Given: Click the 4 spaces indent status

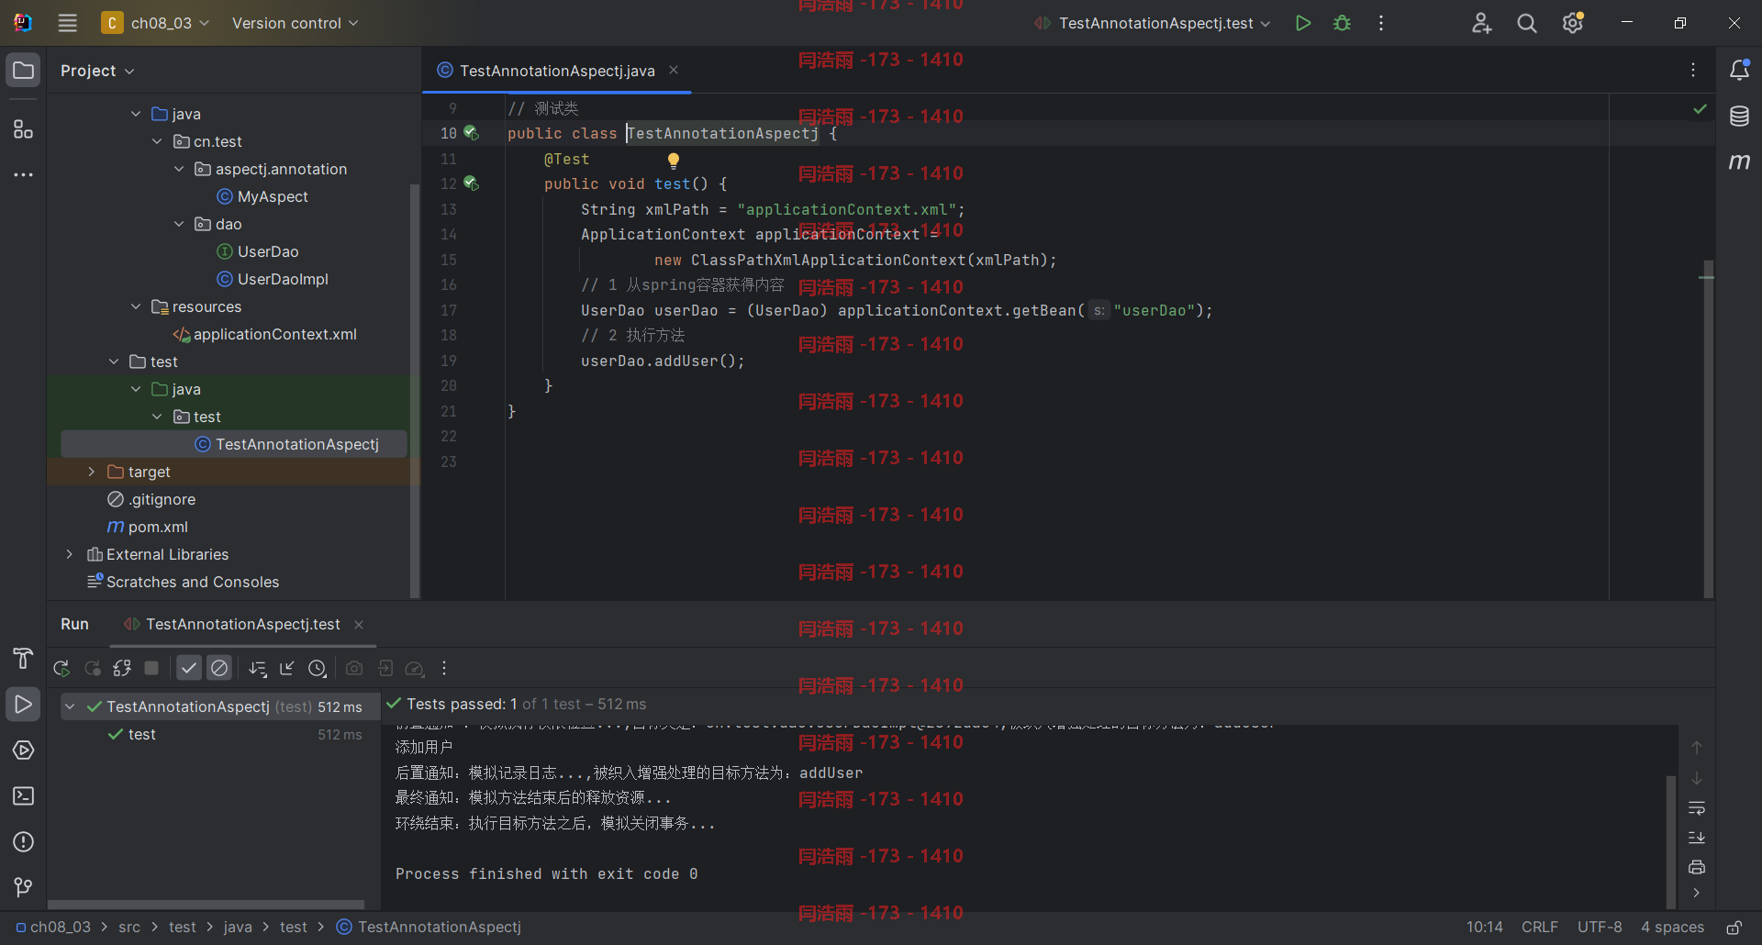Looking at the screenshot, I should pyautogui.click(x=1672, y=928).
